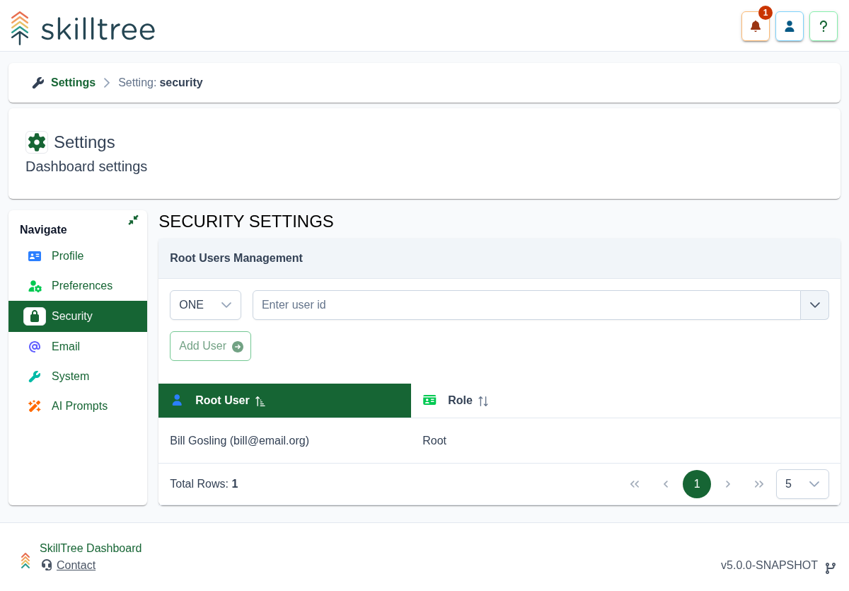Click SkillTree Dashboard footer link

(x=91, y=548)
